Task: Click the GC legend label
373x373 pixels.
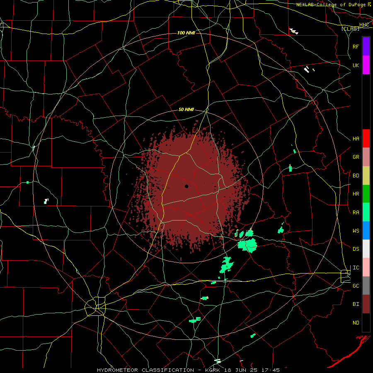Action: pos(356,286)
